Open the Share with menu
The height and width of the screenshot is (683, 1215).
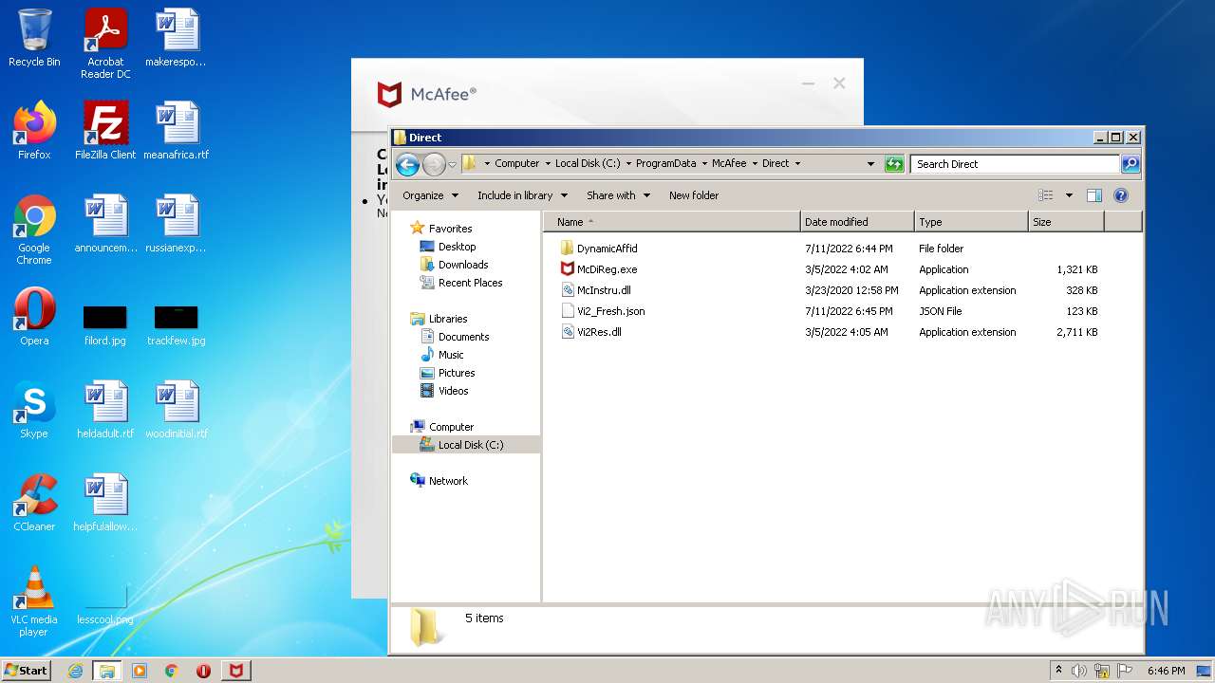pyautogui.click(x=618, y=195)
